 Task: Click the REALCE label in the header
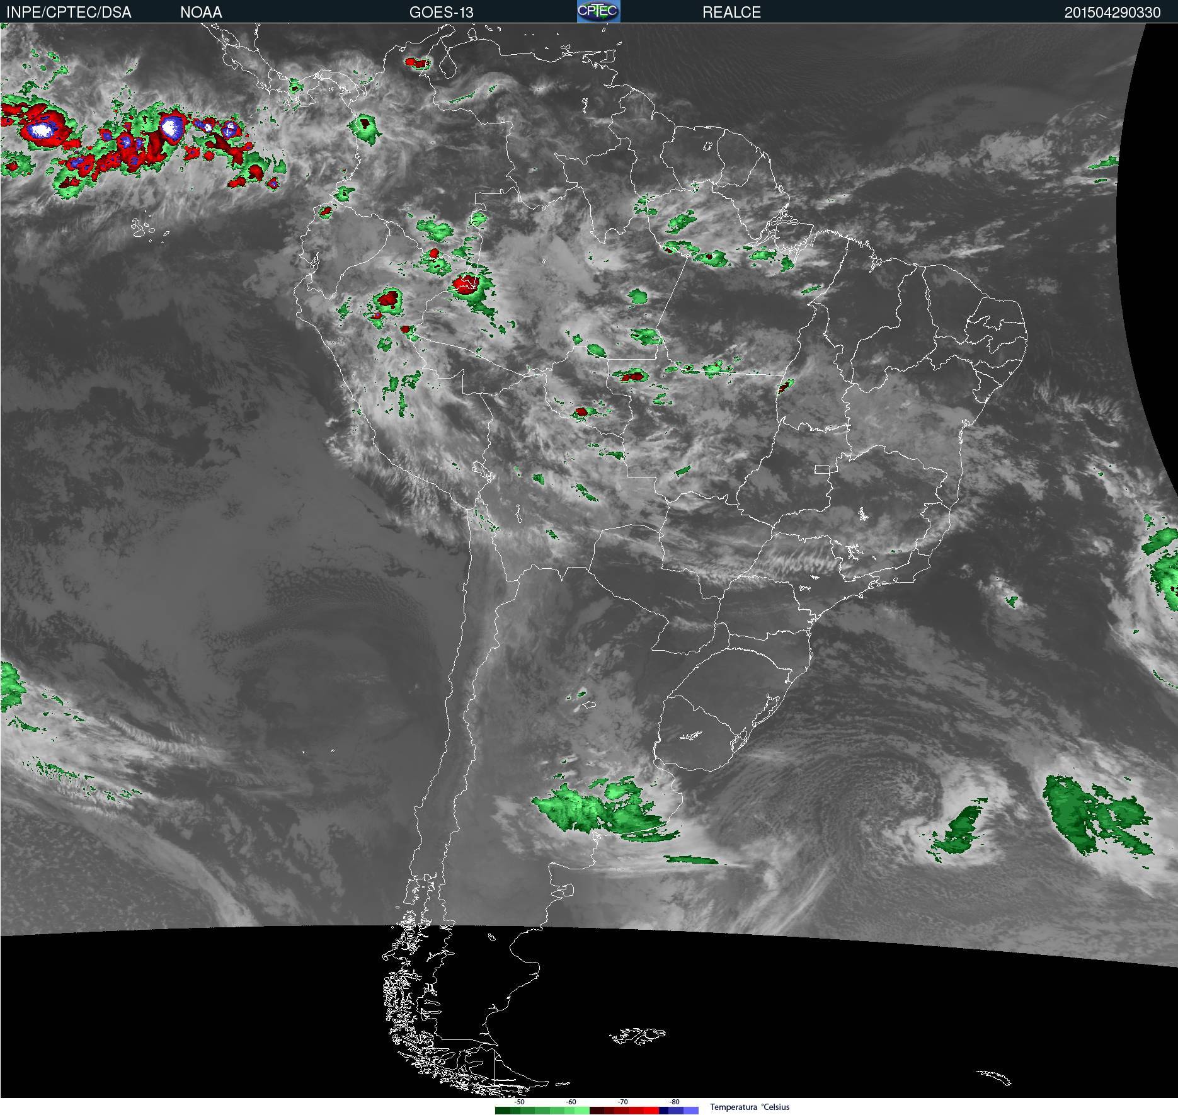point(731,13)
